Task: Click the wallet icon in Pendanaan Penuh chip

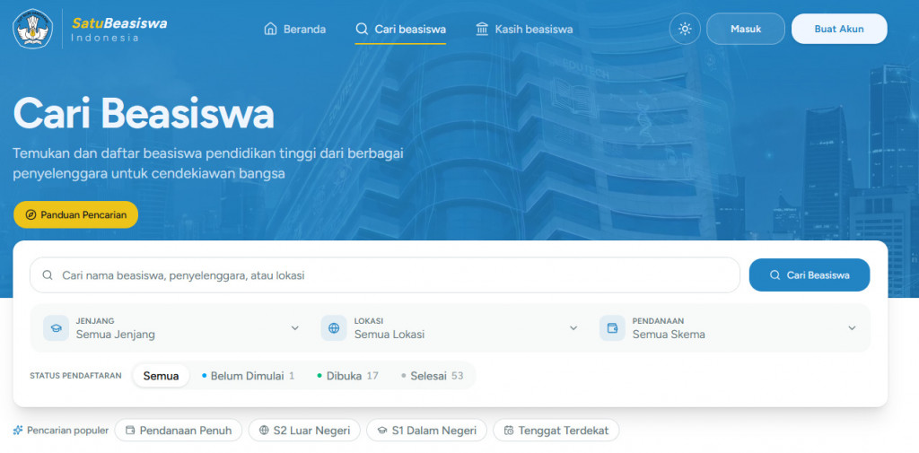Action: (130, 431)
